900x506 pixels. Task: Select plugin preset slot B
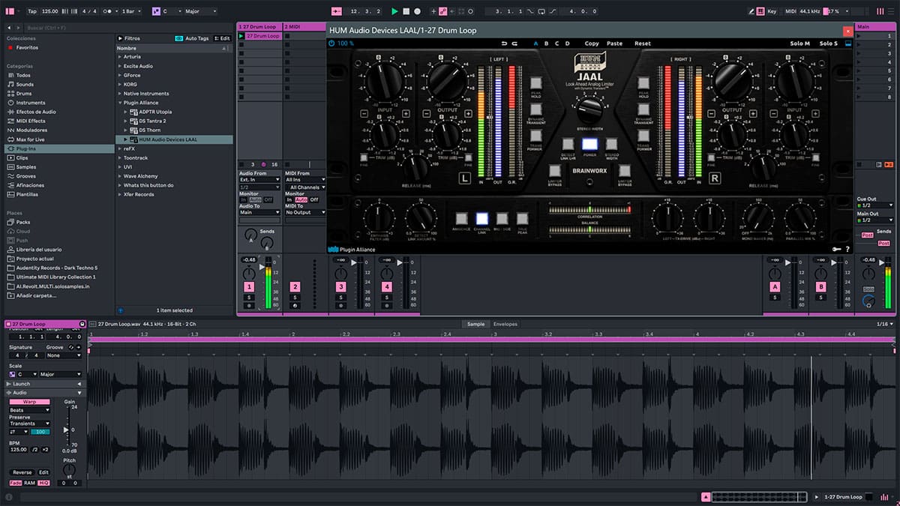tap(546, 43)
